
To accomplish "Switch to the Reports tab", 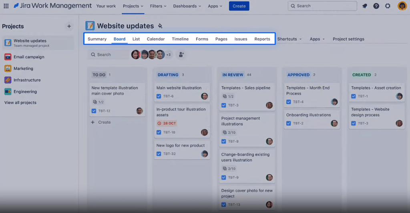I will (262, 39).
